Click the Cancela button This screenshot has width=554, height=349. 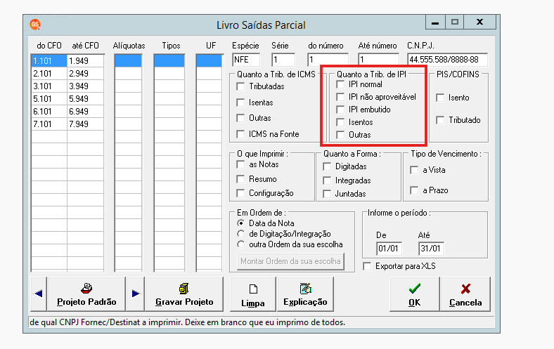[x=465, y=294]
